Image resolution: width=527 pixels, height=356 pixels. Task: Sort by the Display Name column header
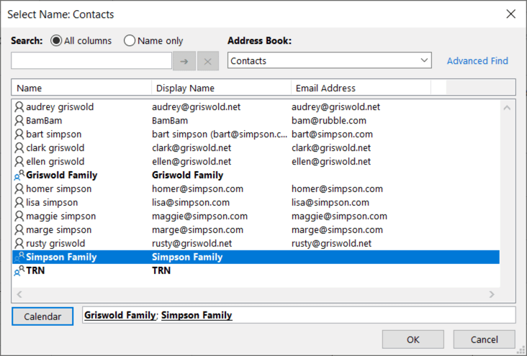pos(221,88)
